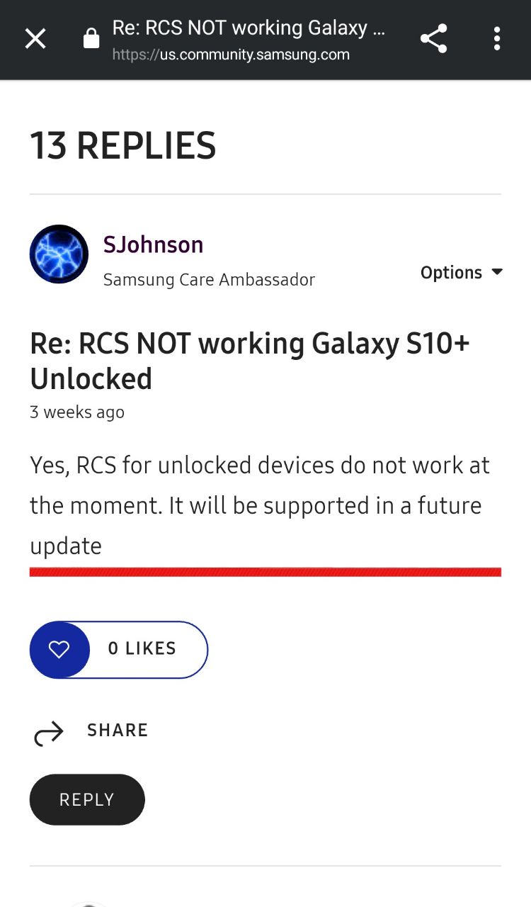Image resolution: width=531 pixels, height=907 pixels.
Task: Expand the Options dropdown on the post
Action: coord(451,272)
